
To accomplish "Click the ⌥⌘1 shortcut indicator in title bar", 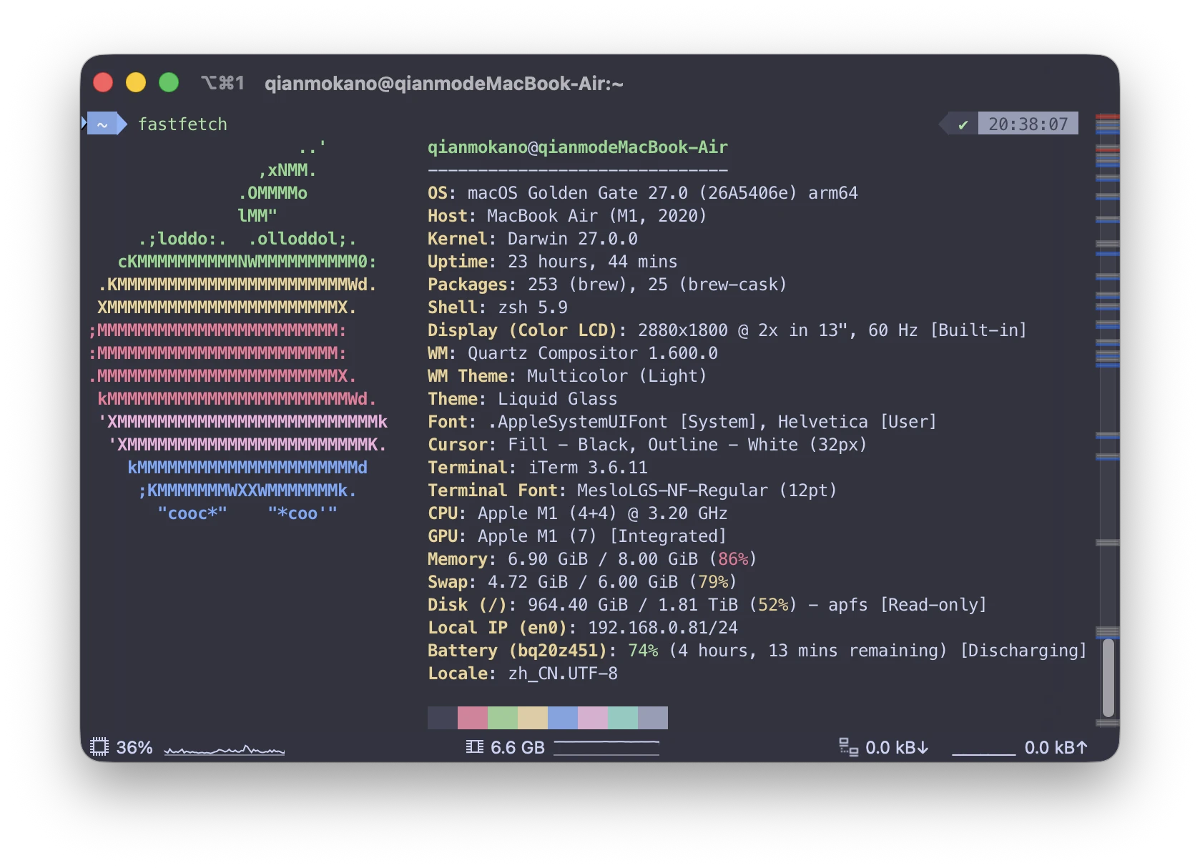I will [x=222, y=83].
